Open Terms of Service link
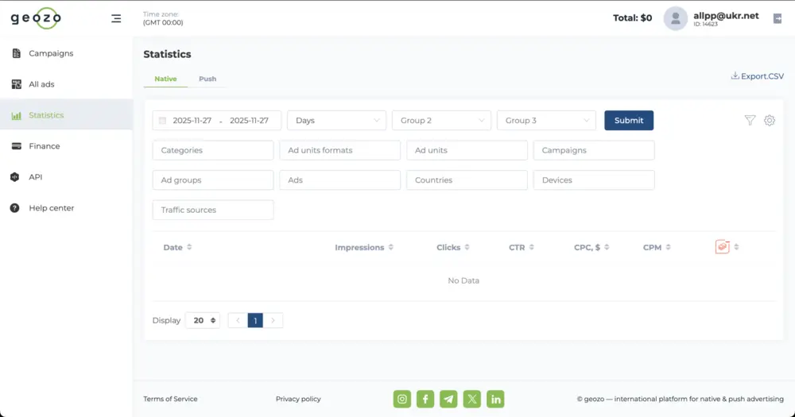Image resolution: width=795 pixels, height=417 pixels. pyautogui.click(x=170, y=400)
